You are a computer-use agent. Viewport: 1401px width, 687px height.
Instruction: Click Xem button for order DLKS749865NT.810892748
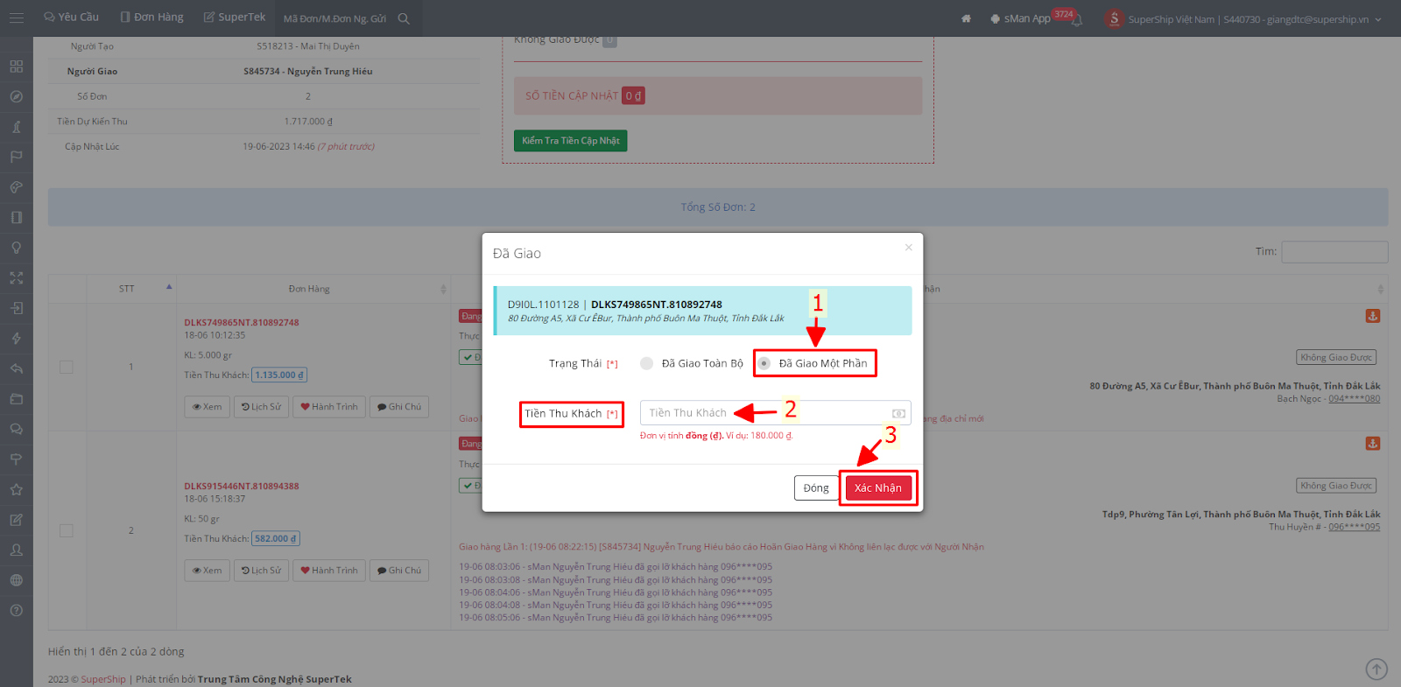pos(207,407)
